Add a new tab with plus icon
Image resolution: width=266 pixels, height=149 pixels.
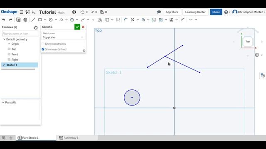11,138
